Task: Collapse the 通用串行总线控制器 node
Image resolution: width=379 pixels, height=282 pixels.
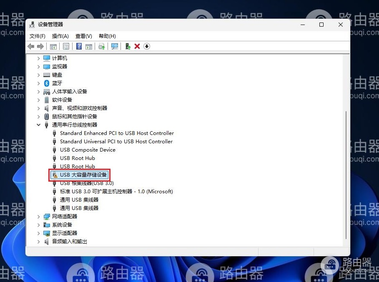Action: click(38, 125)
